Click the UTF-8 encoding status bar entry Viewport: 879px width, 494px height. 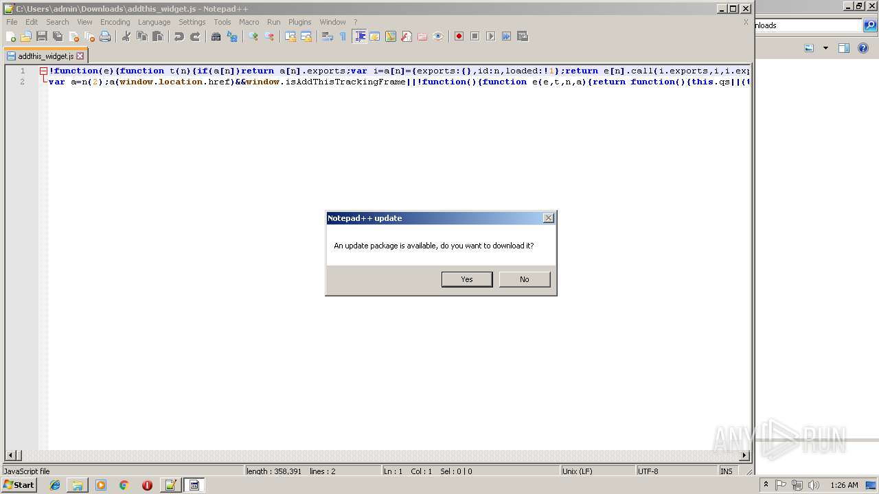pyautogui.click(x=676, y=471)
